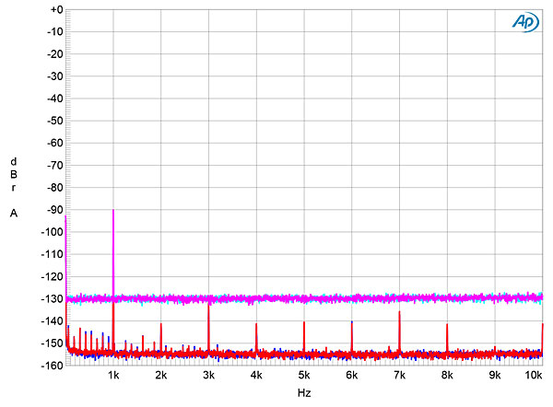Viewport: 553px width, 407px height.
Task: Click the top of red 3k harmonic peak
Action: point(208,305)
